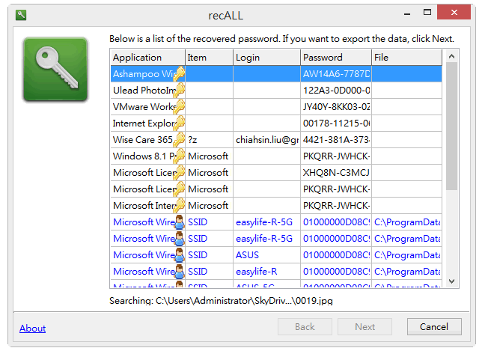Click key icon in Internet Explorer row
Screen dimensions: 491x348
click(180, 123)
